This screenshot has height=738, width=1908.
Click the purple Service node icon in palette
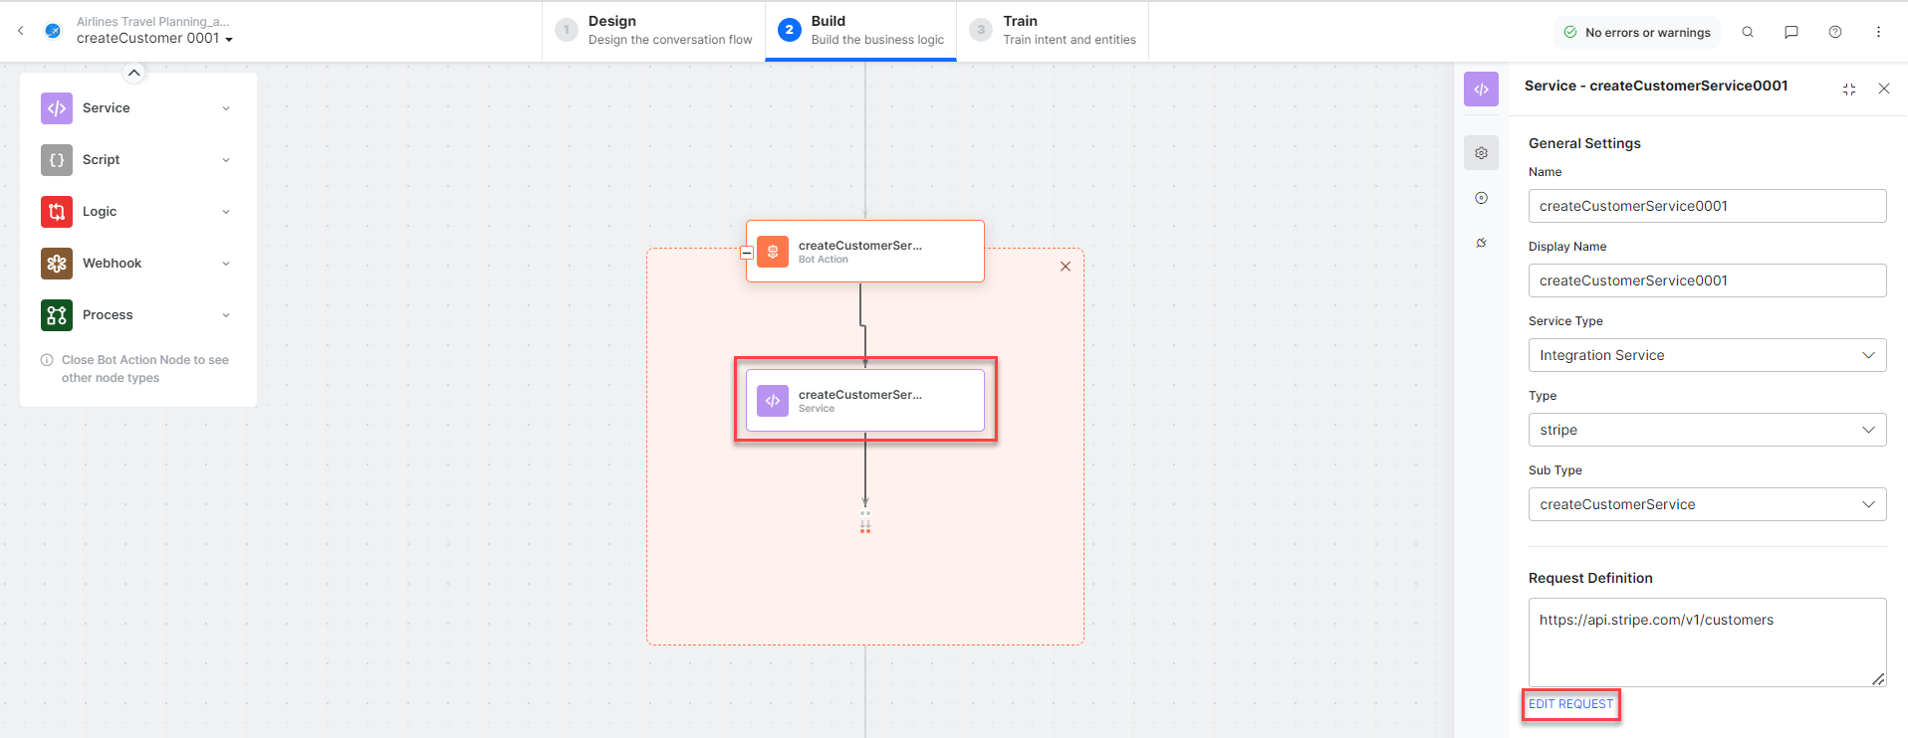57,108
